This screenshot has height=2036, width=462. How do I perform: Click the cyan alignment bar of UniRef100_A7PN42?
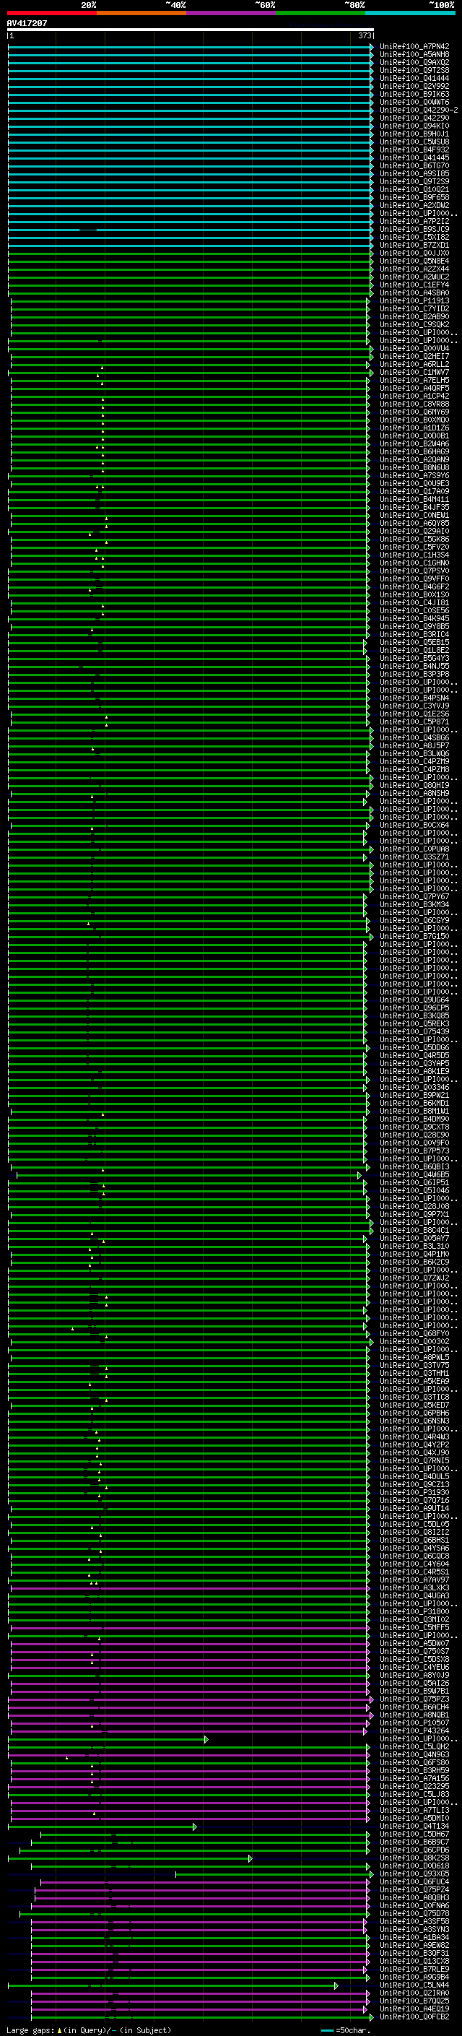pyautogui.click(x=191, y=48)
